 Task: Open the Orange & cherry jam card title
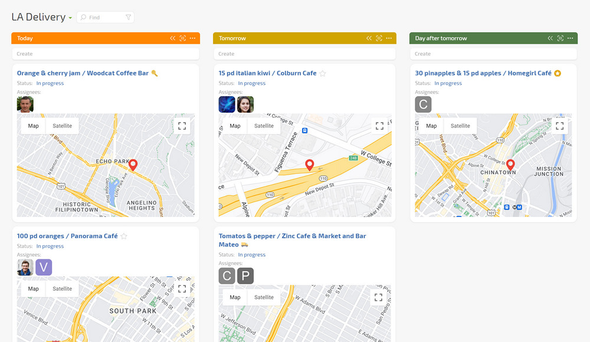click(x=83, y=73)
